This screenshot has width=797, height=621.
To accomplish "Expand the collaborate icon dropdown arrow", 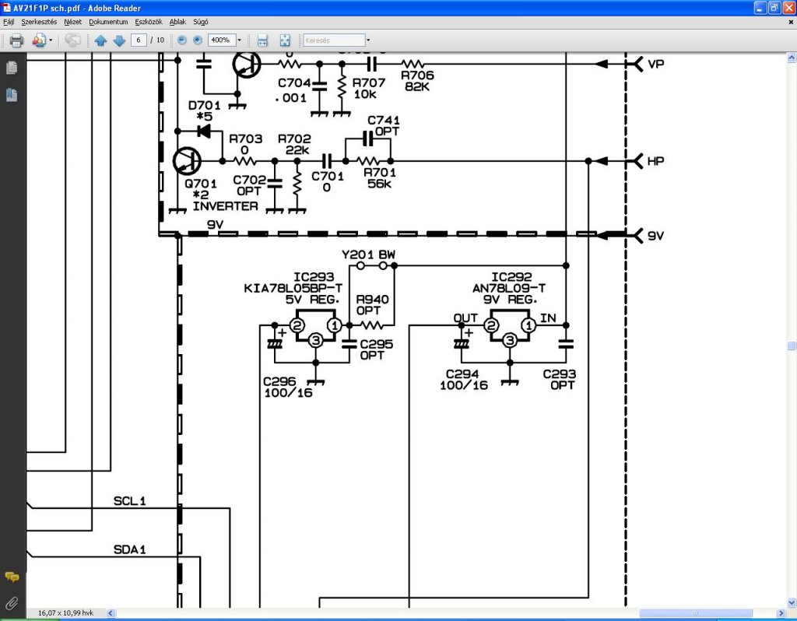I will pos(51,40).
